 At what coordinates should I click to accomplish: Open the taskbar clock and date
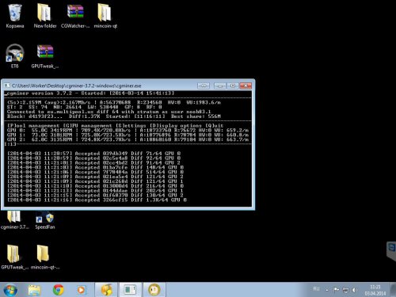point(375,290)
